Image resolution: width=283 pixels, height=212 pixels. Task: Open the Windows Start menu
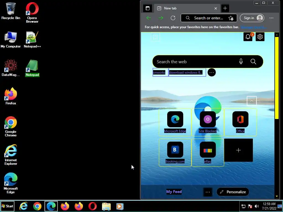click(7, 206)
